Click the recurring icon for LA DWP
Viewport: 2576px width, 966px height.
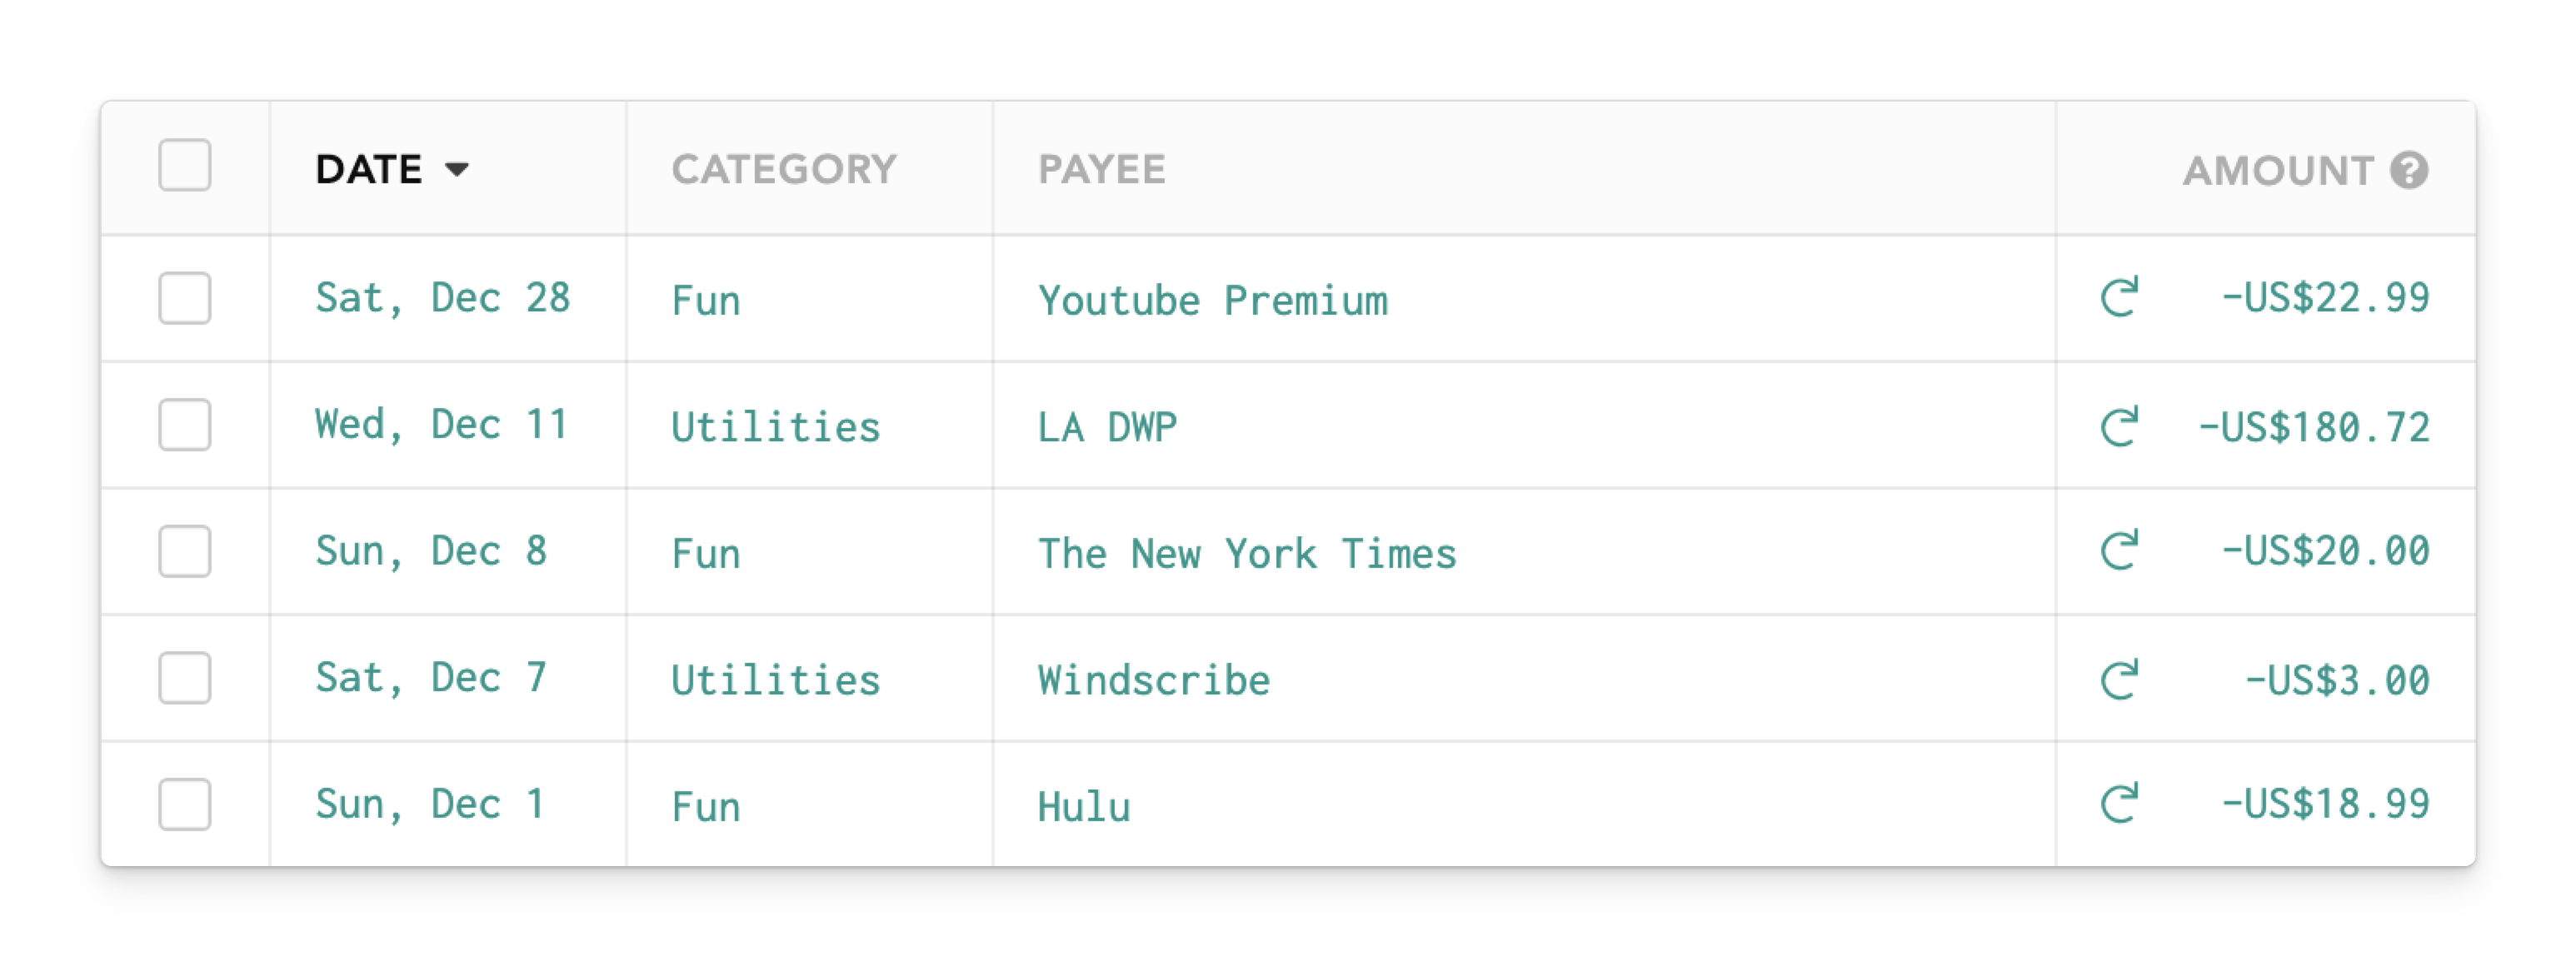point(2119,426)
